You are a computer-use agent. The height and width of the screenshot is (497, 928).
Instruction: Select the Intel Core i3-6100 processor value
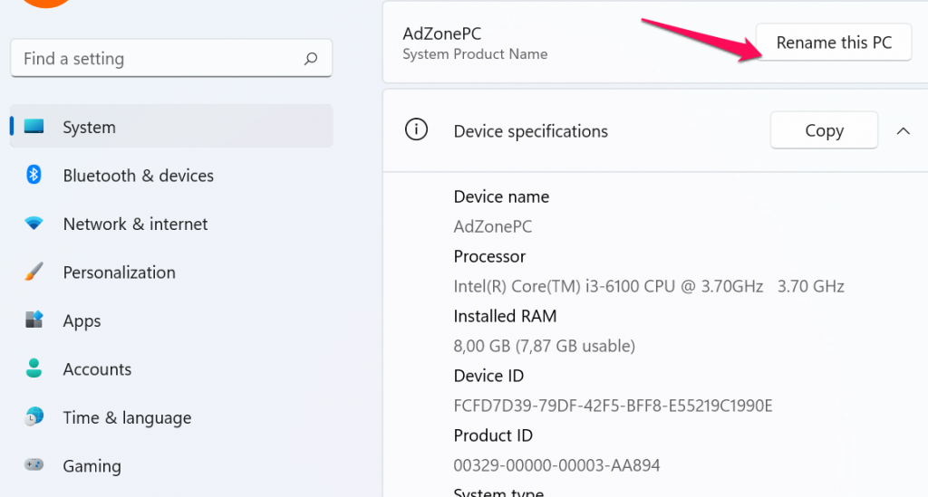point(649,286)
